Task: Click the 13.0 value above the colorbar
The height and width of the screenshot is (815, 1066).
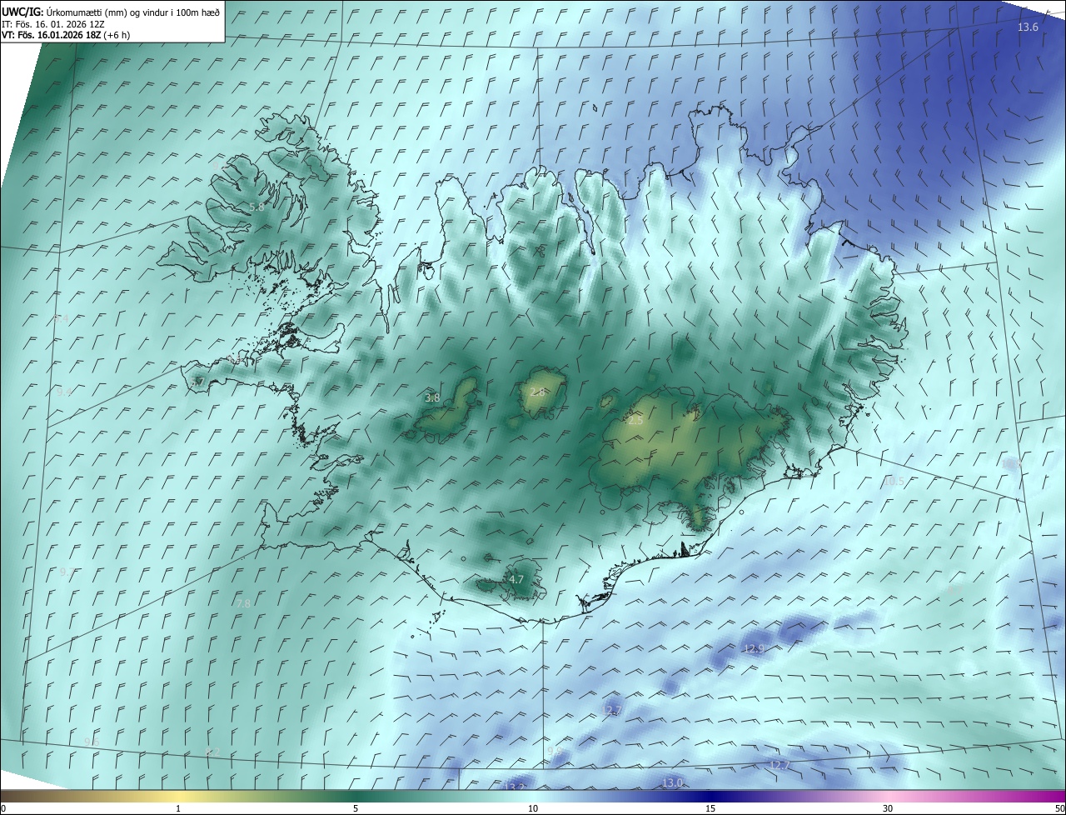Action: [x=672, y=782]
